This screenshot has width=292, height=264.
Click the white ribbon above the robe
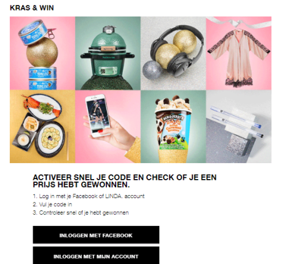pyautogui.click(x=238, y=23)
